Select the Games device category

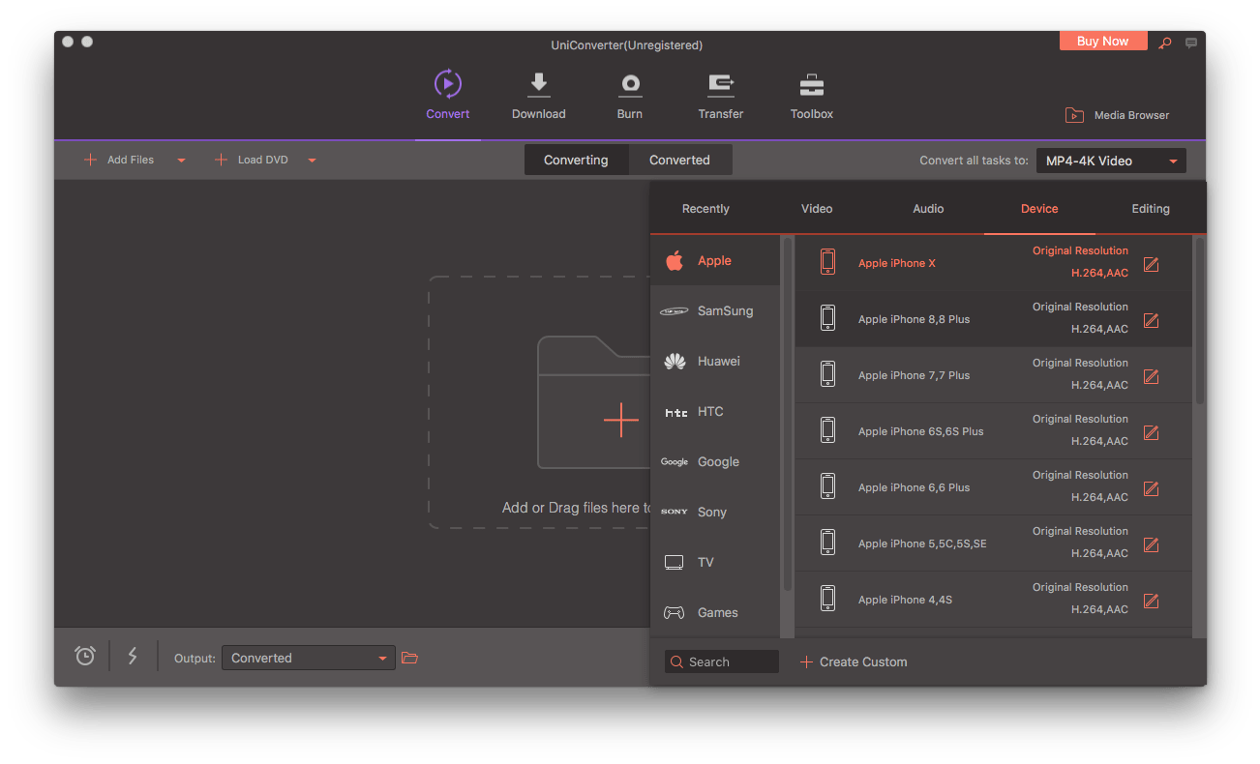click(x=715, y=612)
